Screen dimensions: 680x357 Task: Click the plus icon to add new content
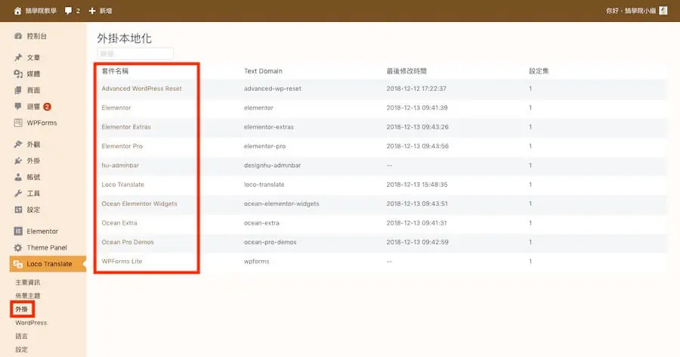tap(92, 11)
